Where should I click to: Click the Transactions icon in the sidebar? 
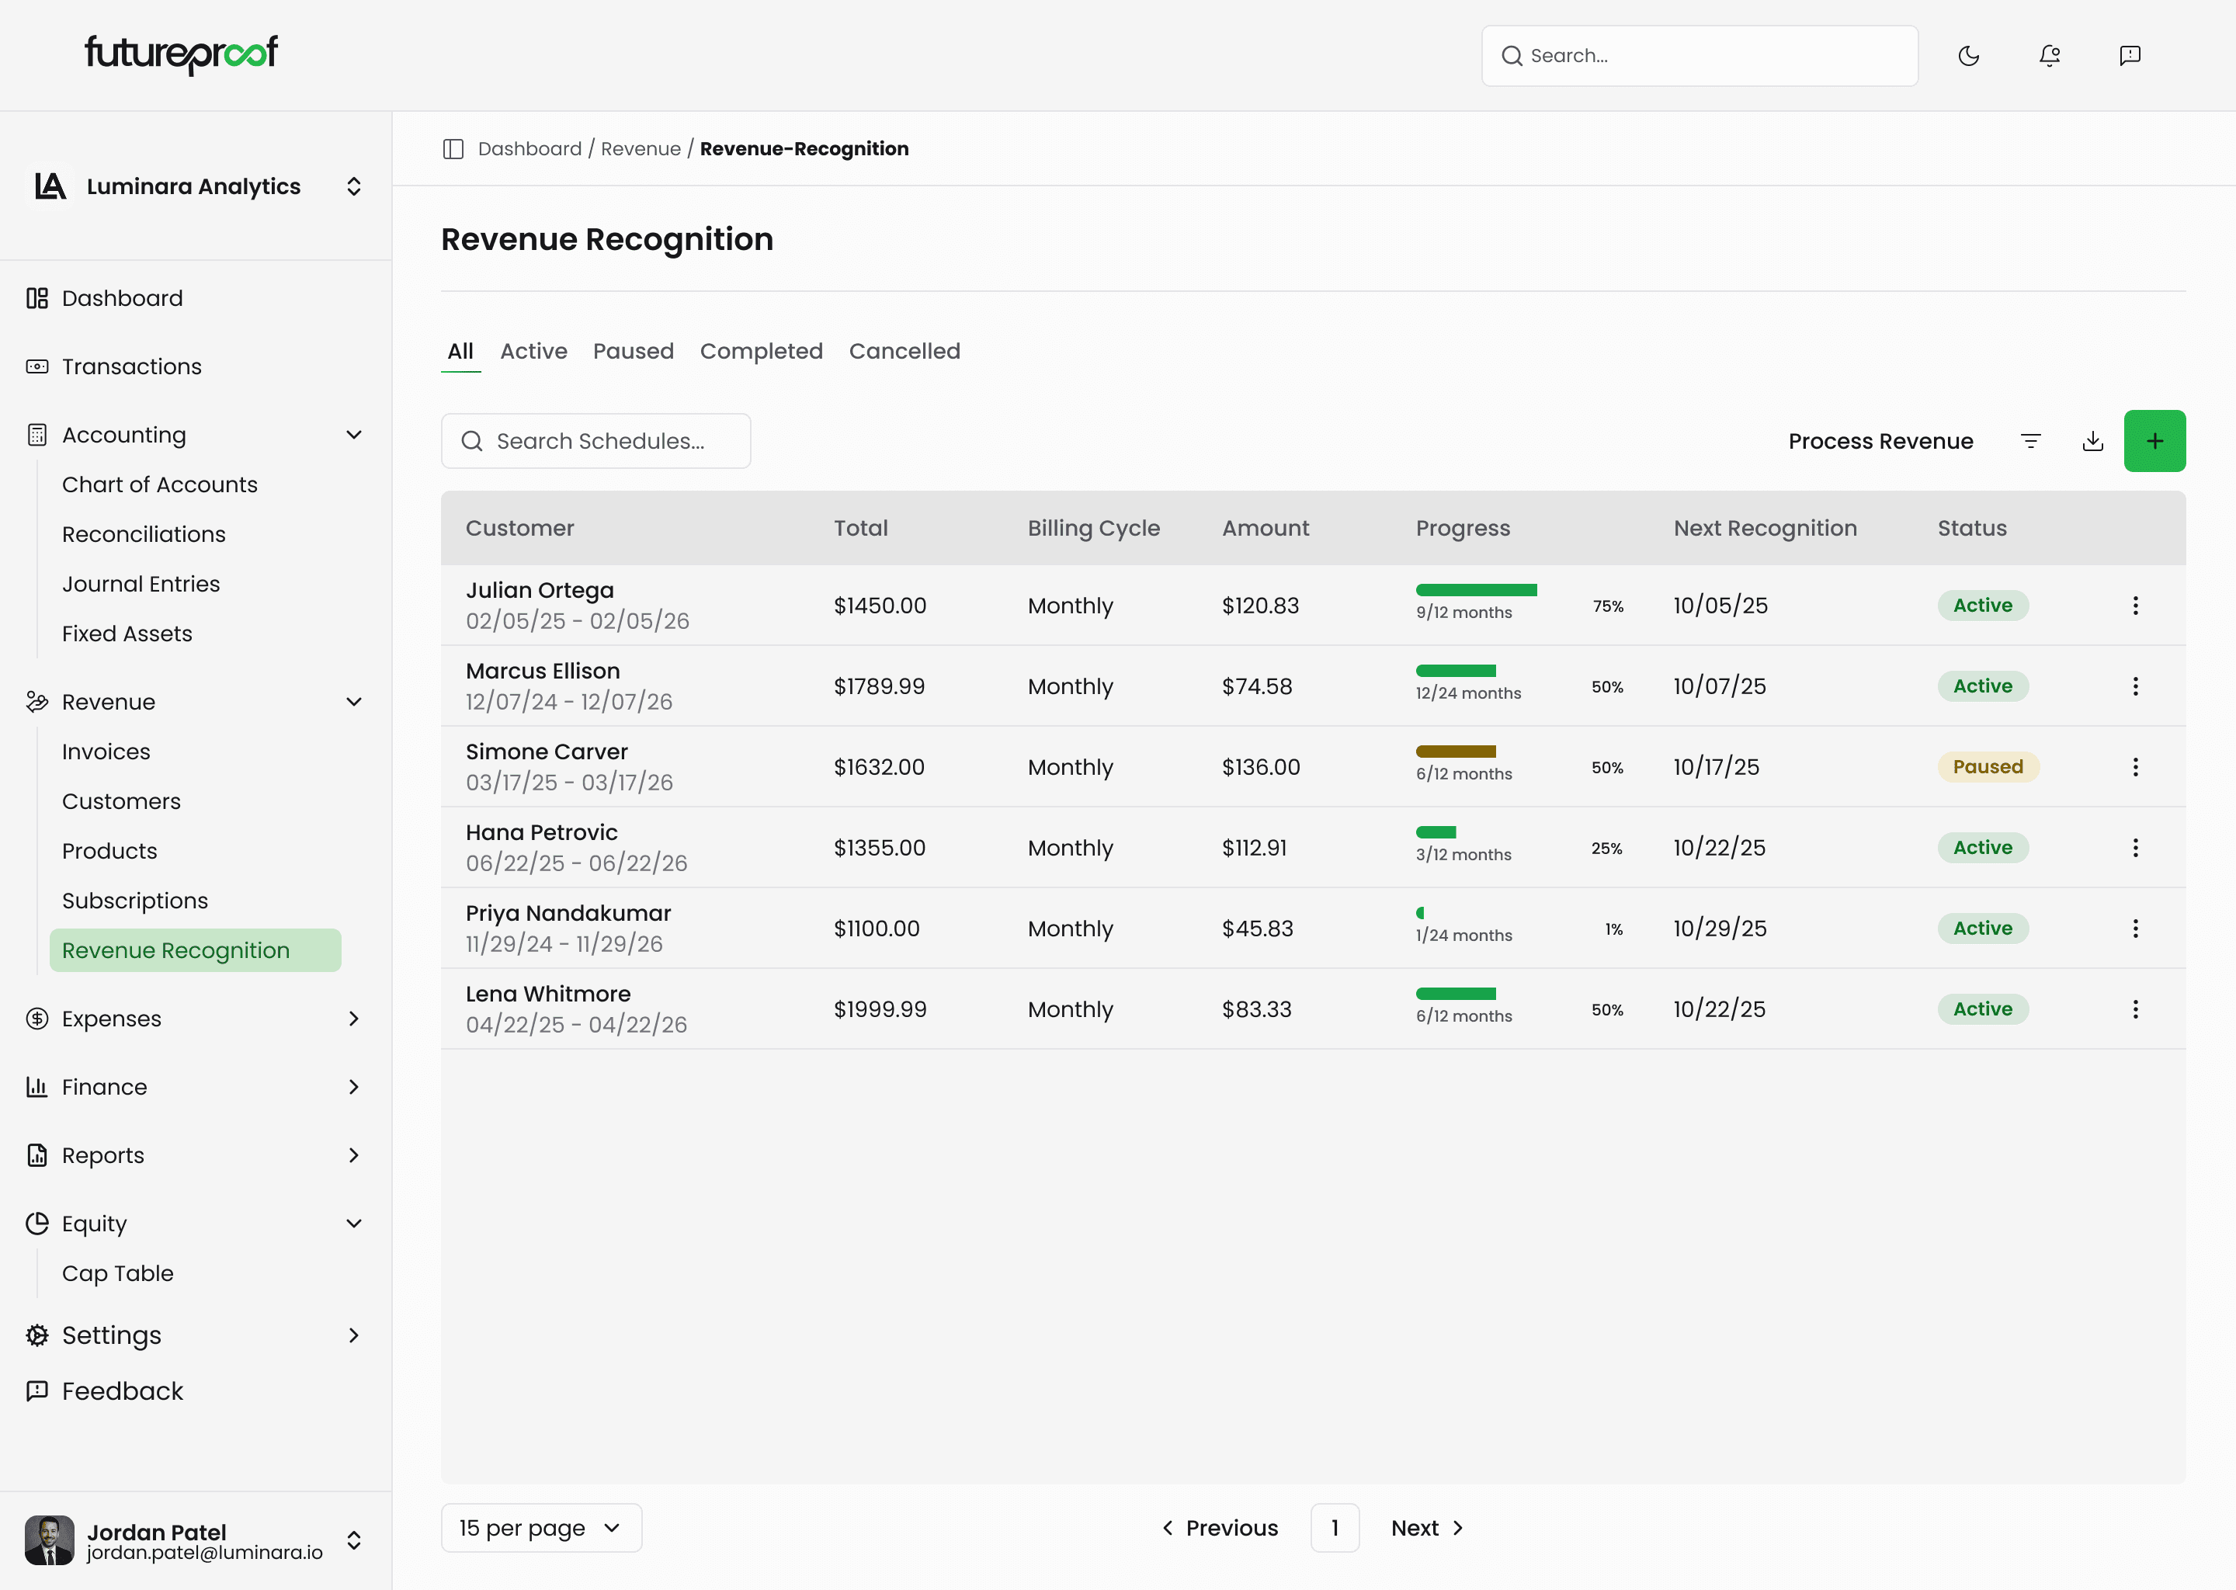(x=37, y=366)
